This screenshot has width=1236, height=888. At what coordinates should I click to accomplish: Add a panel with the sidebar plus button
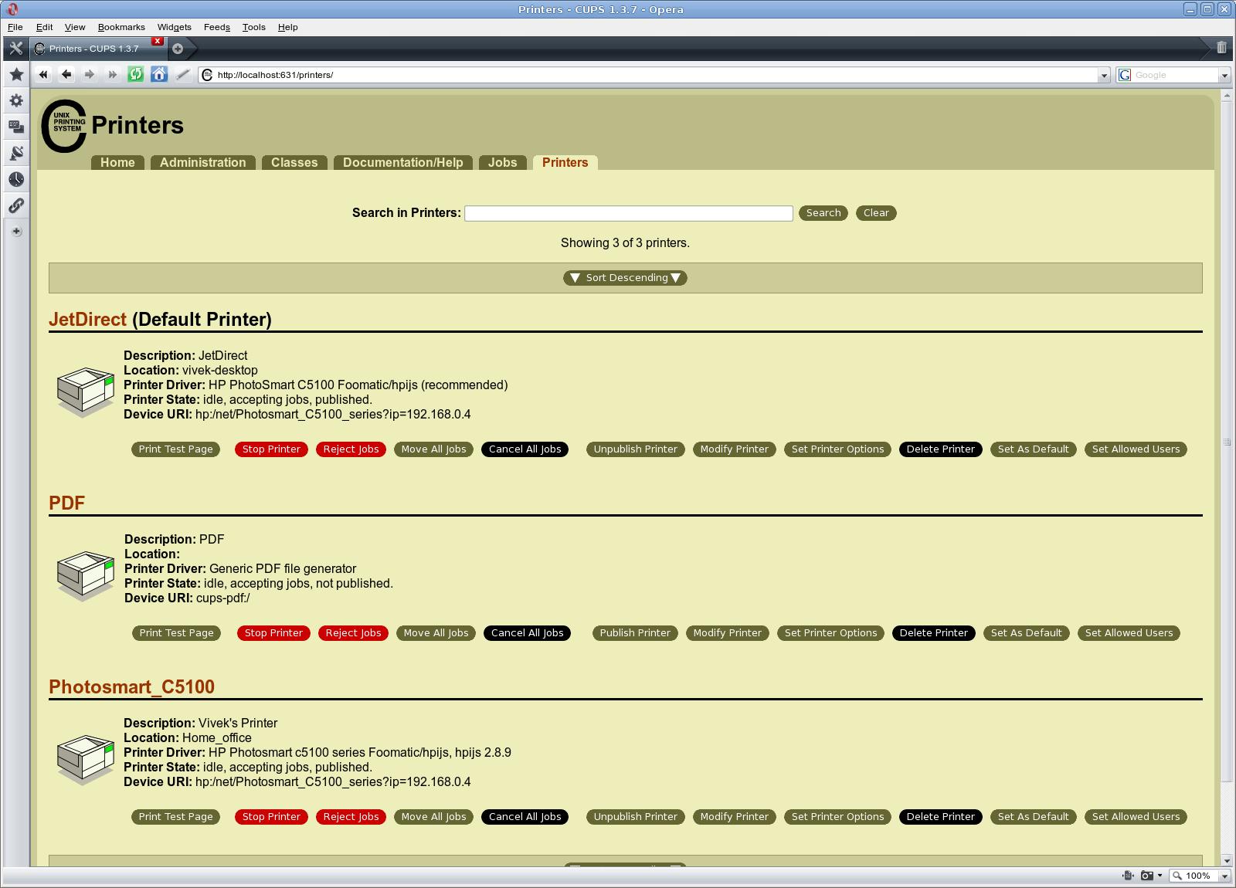click(16, 232)
